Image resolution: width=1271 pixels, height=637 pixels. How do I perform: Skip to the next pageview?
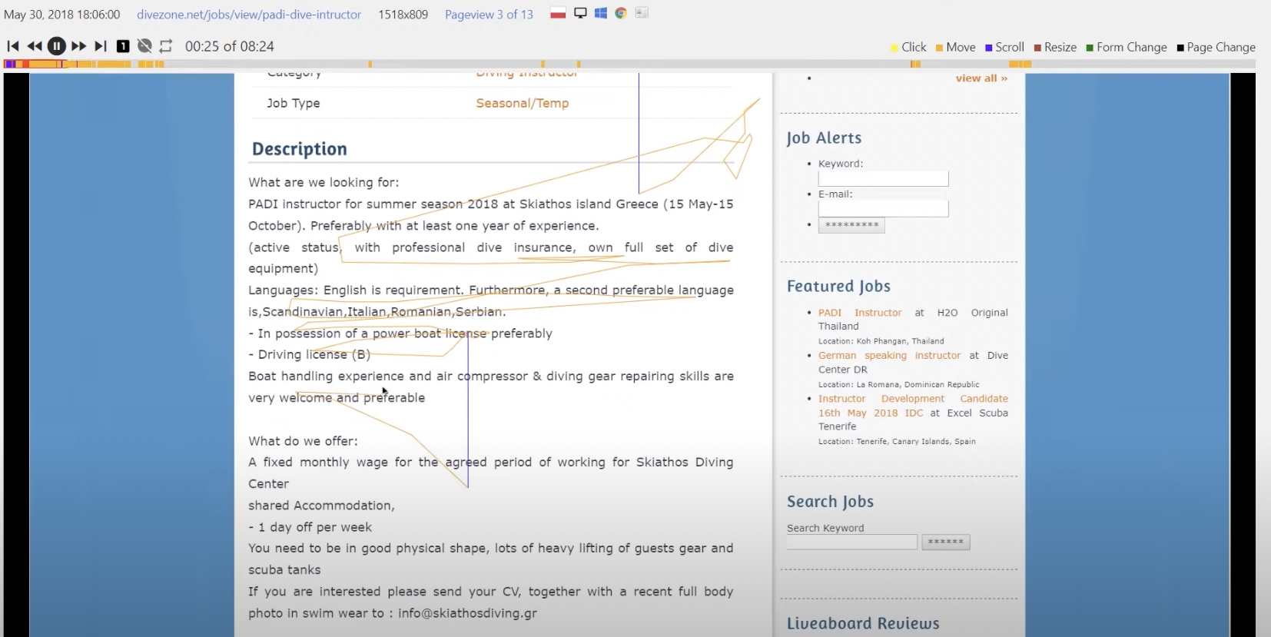(100, 46)
